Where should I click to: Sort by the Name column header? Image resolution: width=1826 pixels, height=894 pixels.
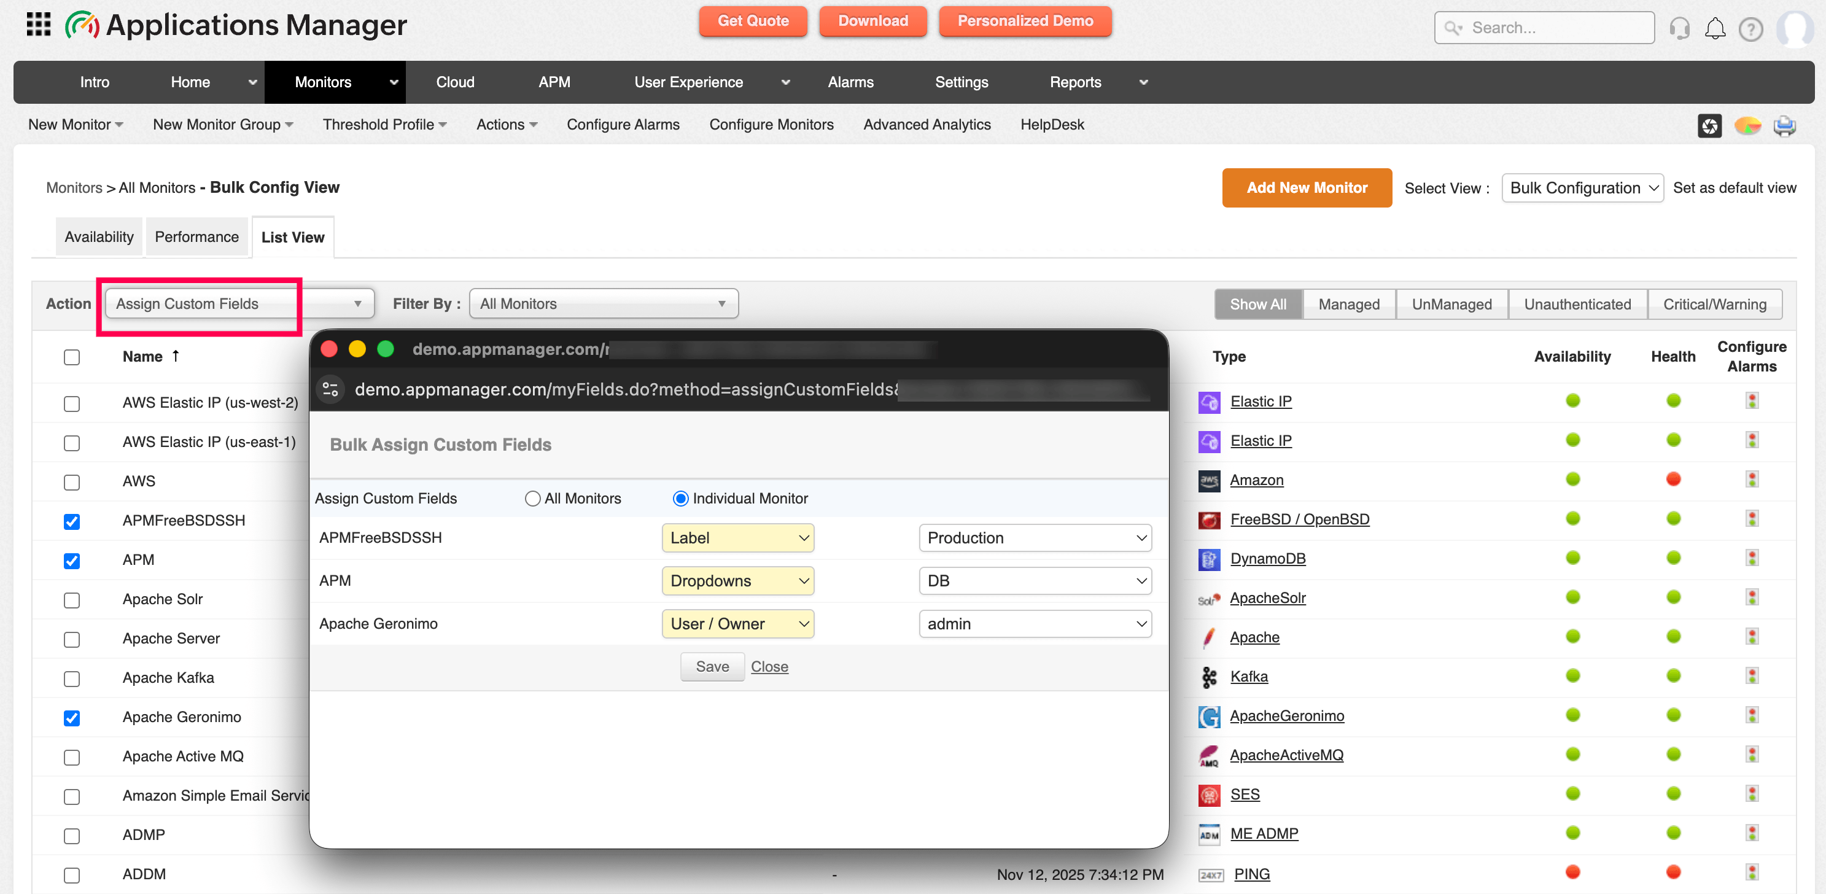coord(150,357)
